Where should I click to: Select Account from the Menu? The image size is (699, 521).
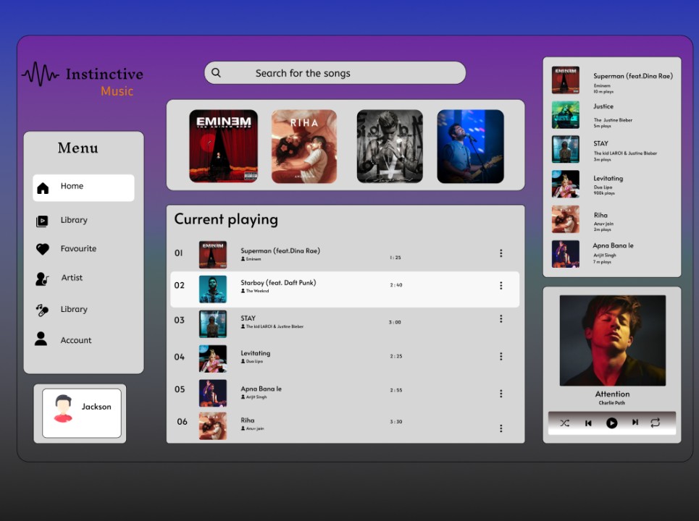(x=75, y=339)
